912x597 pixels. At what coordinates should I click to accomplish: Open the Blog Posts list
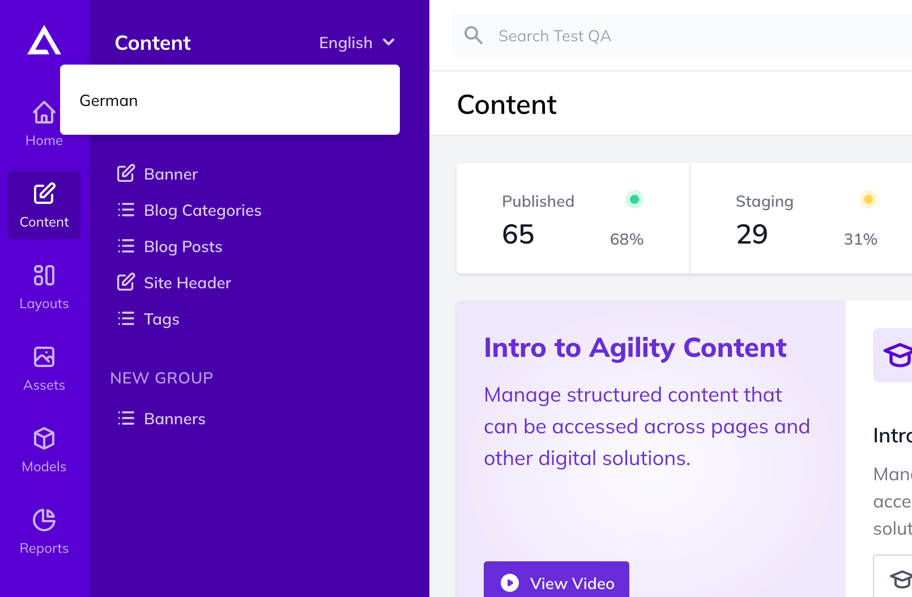[x=170, y=246]
